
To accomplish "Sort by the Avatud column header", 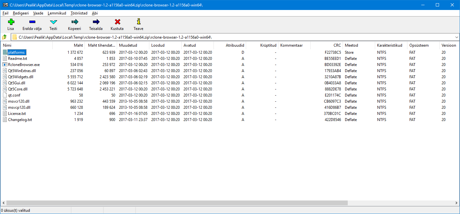I will click(197, 45).
